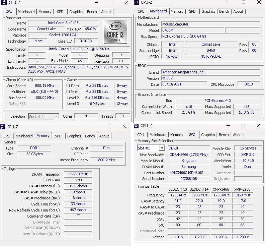Click the Max Bandwidth value DDR4-3466 (1733 MHz)

click(189, 155)
